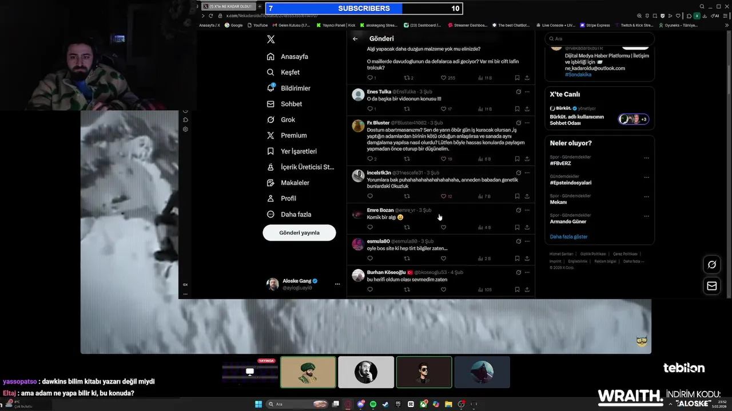Reload the page in the browser toolbar
This screenshot has width=732, height=411.
point(210,15)
